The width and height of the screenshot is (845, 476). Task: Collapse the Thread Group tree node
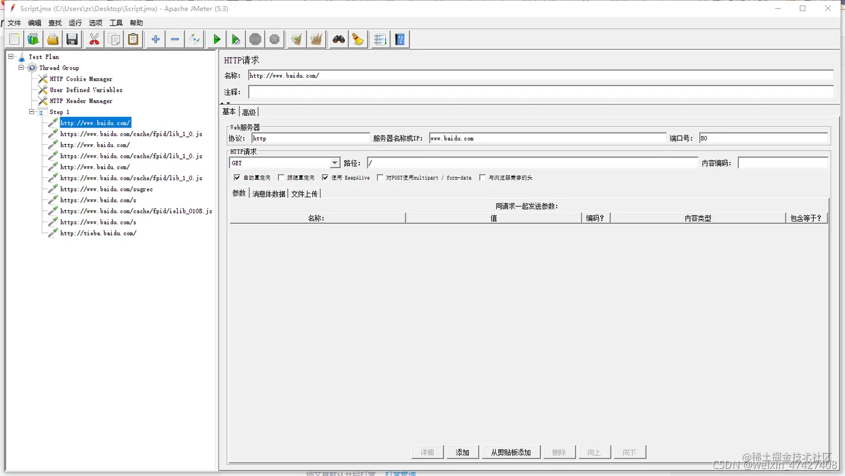pos(21,68)
